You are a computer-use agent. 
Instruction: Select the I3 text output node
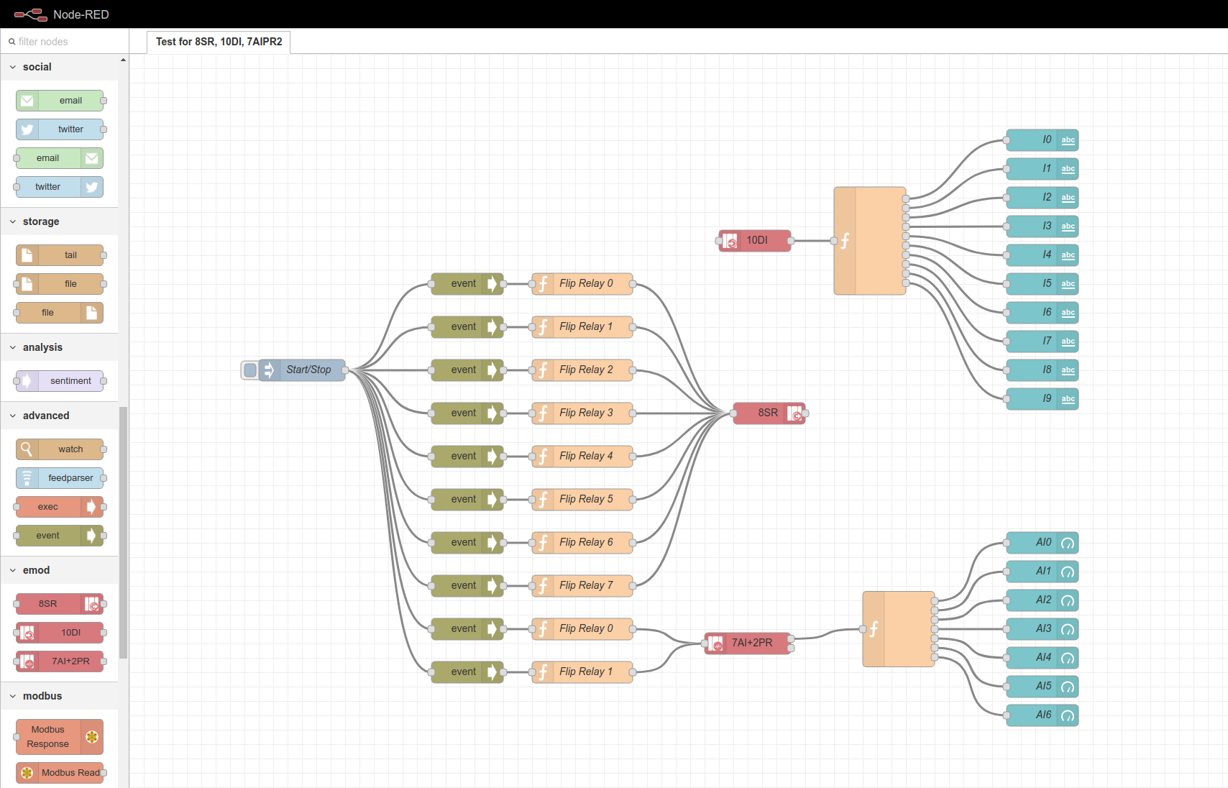[x=1043, y=226]
